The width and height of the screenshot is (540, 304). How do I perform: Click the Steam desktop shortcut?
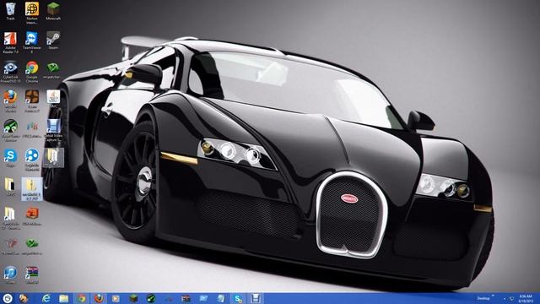[53, 41]
